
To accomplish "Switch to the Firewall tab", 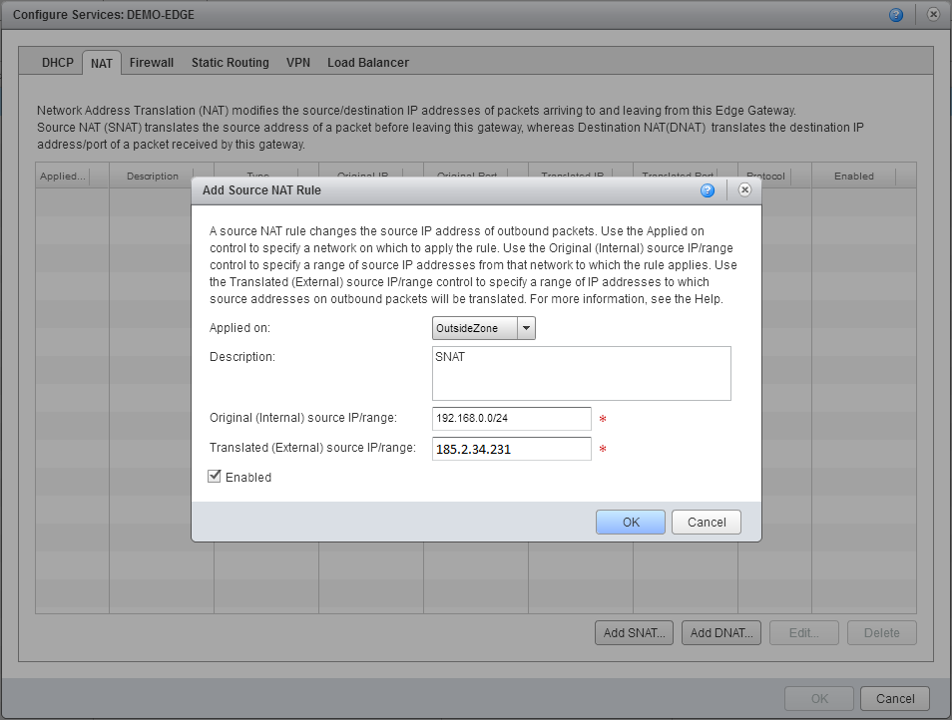I will (151, 63).
